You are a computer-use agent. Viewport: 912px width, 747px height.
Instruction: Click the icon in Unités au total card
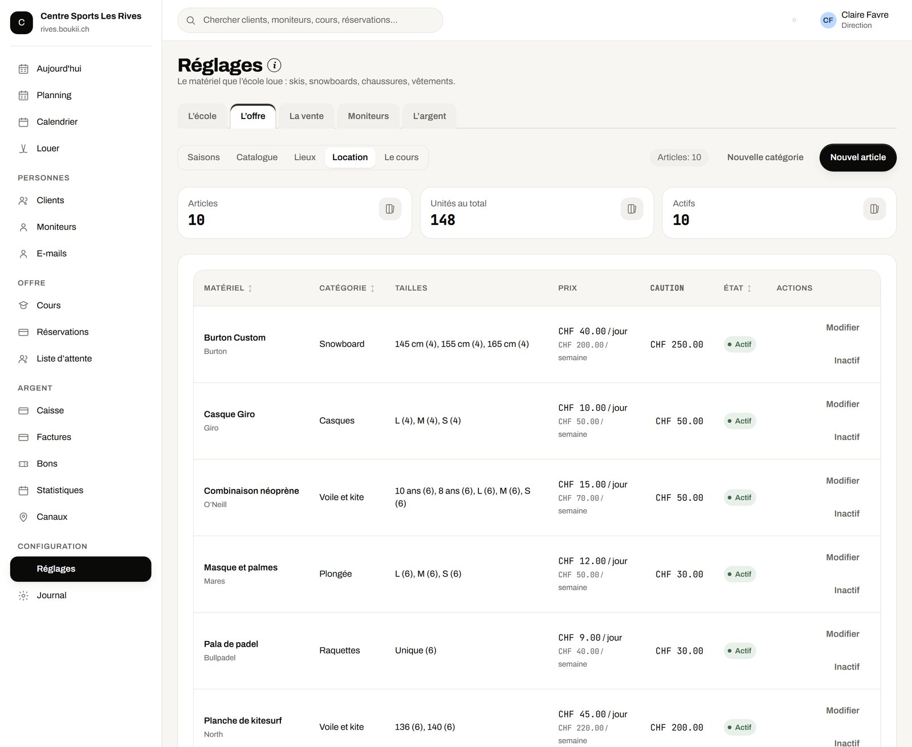632,209
